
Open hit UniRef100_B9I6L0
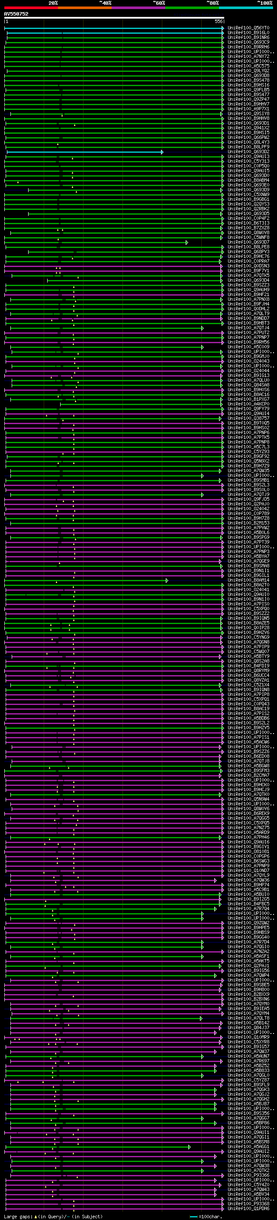point(248,33)
